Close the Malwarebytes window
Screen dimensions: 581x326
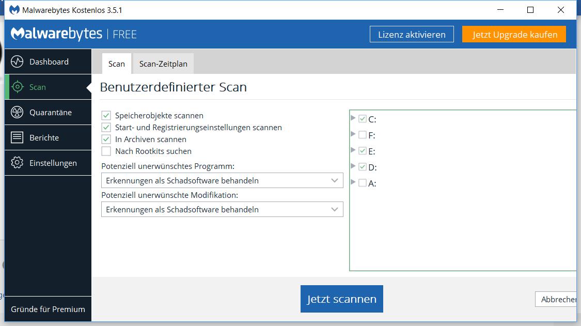(x=561, y=10)
